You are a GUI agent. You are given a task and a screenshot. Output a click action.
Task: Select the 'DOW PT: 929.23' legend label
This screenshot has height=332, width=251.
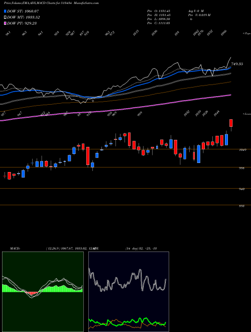click(x=22, y=23)
